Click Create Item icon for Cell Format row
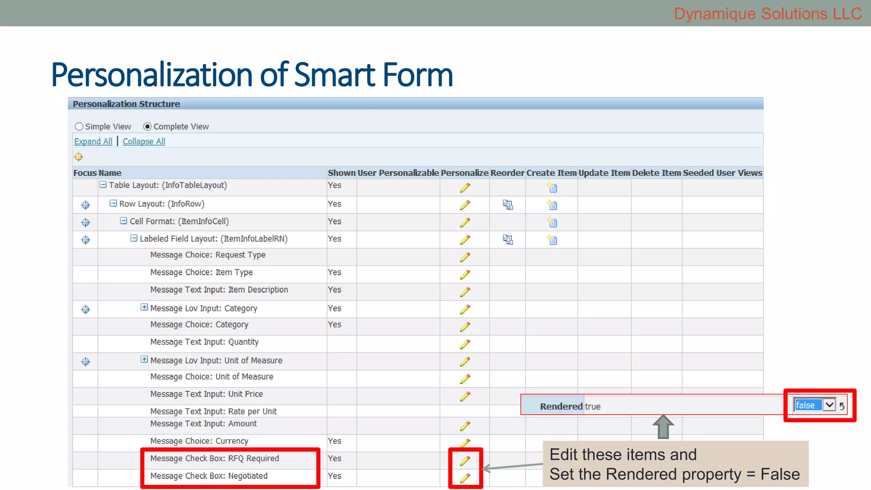 click(x=552, y=222)
